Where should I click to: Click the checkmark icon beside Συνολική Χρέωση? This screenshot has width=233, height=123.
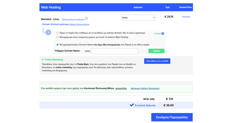tap(132, 105)
